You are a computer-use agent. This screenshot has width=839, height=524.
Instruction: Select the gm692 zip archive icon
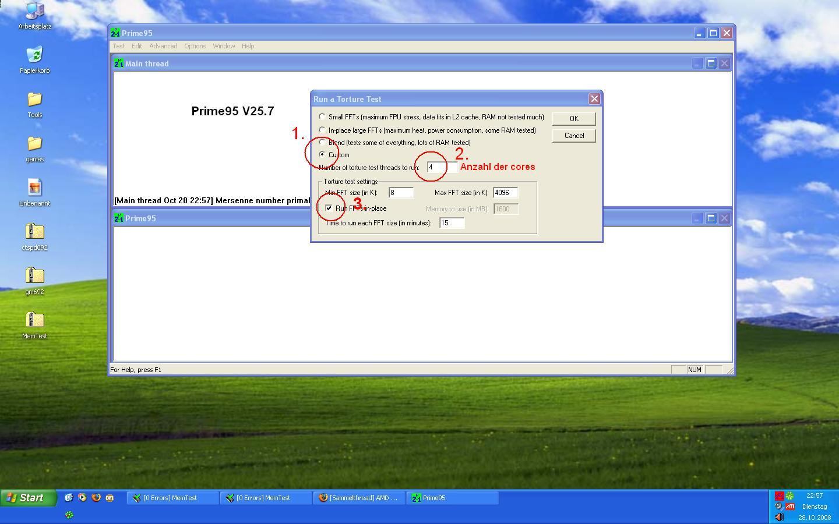34,276
